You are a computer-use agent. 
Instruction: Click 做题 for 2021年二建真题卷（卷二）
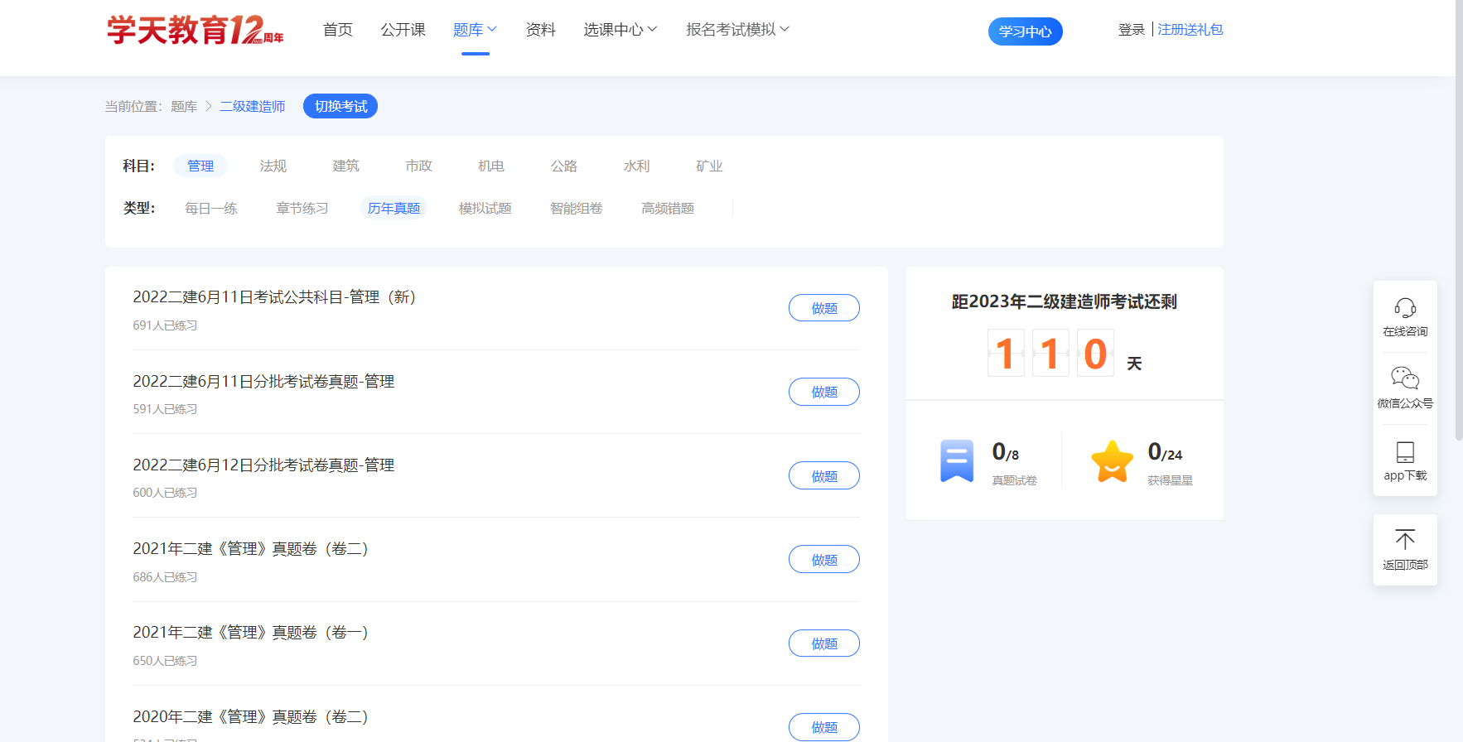coord(824,560)
